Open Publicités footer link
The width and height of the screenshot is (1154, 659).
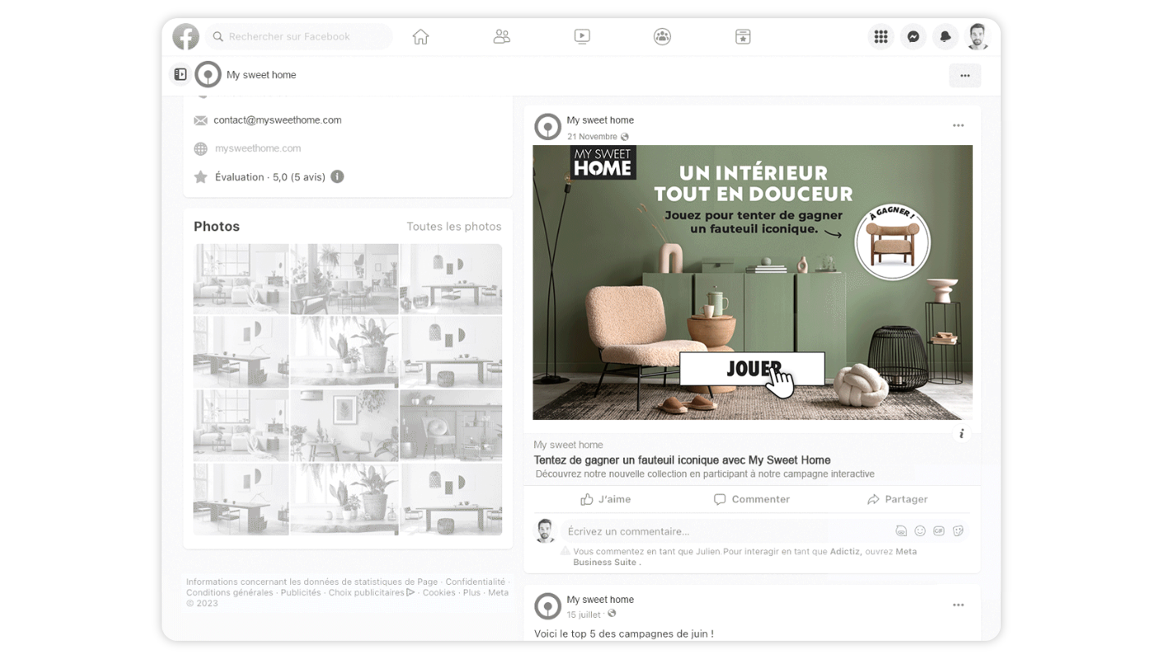(x=301, y=592)
